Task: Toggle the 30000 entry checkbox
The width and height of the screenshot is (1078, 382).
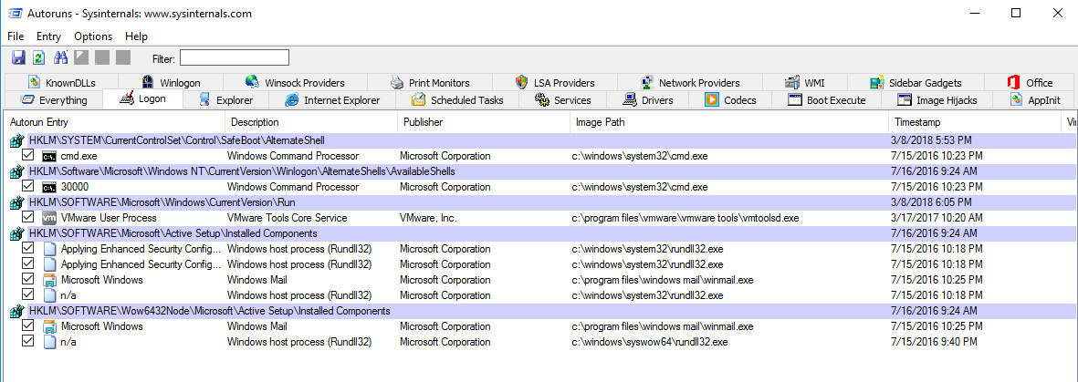Action: point(28,187)
